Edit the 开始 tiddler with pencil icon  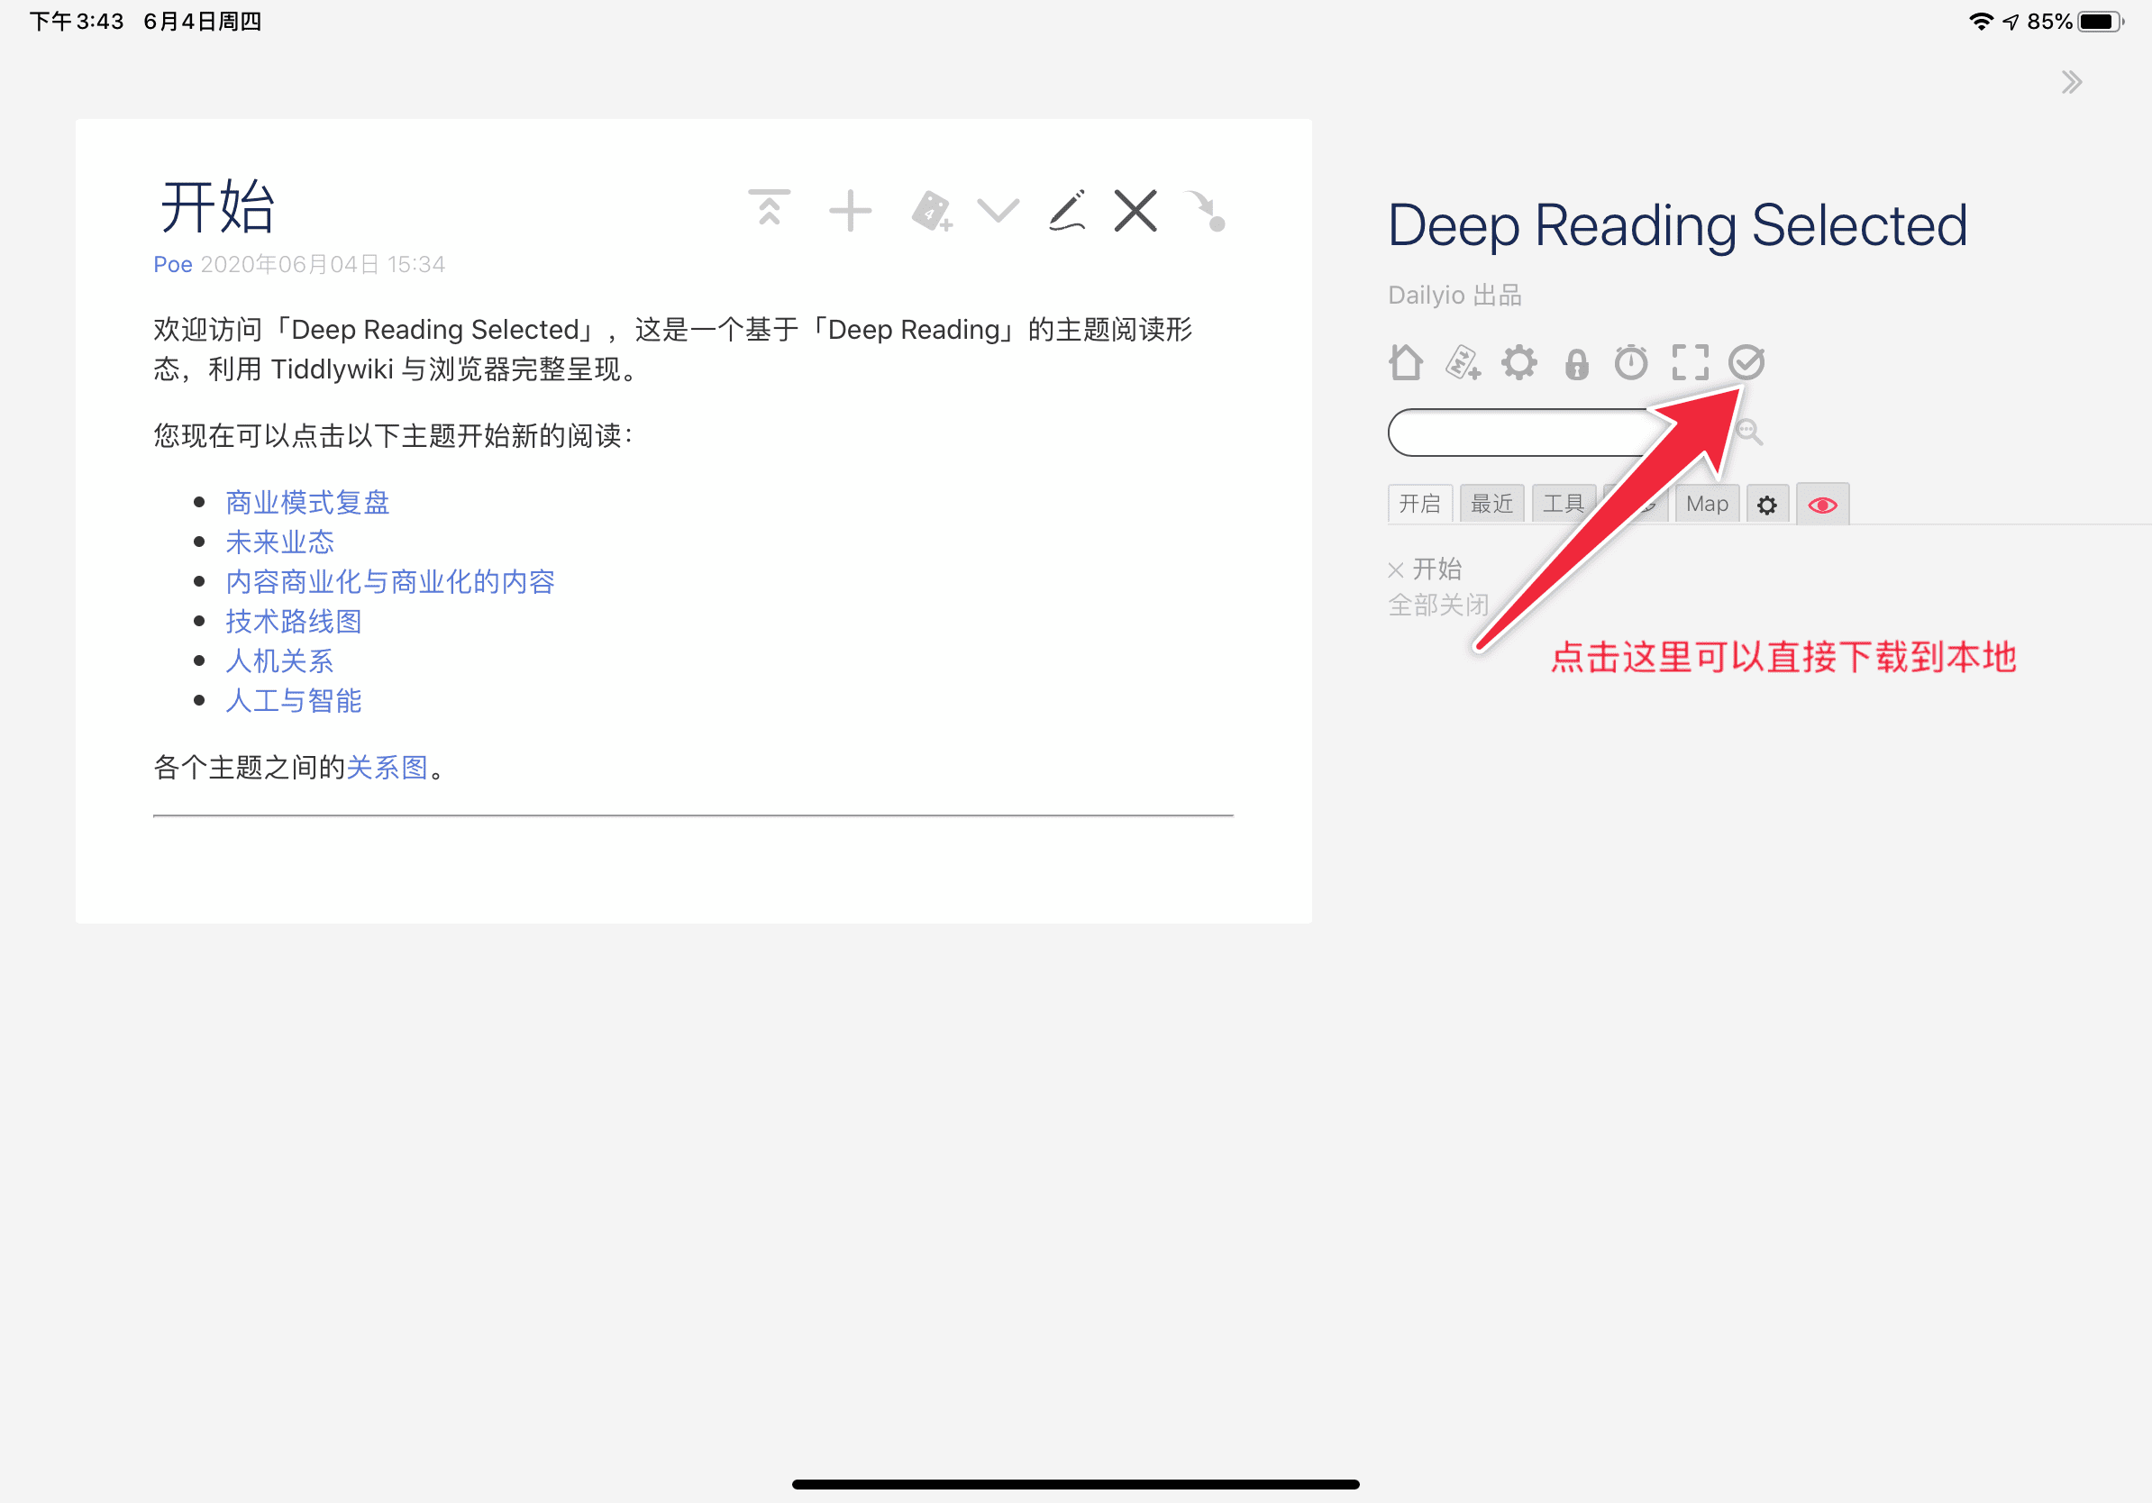pyautogui.click(x=1067, y=210)
